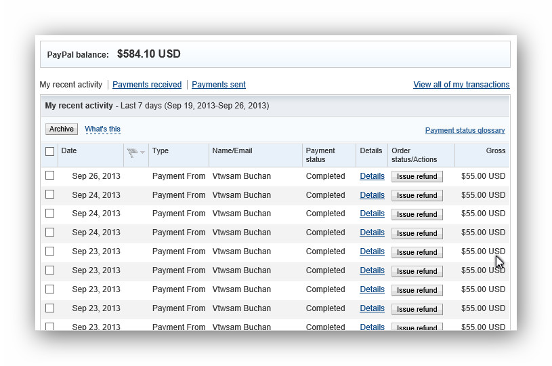552x366 pixels.
Task: Click View all of my transactions link
Action: point(461,85)
